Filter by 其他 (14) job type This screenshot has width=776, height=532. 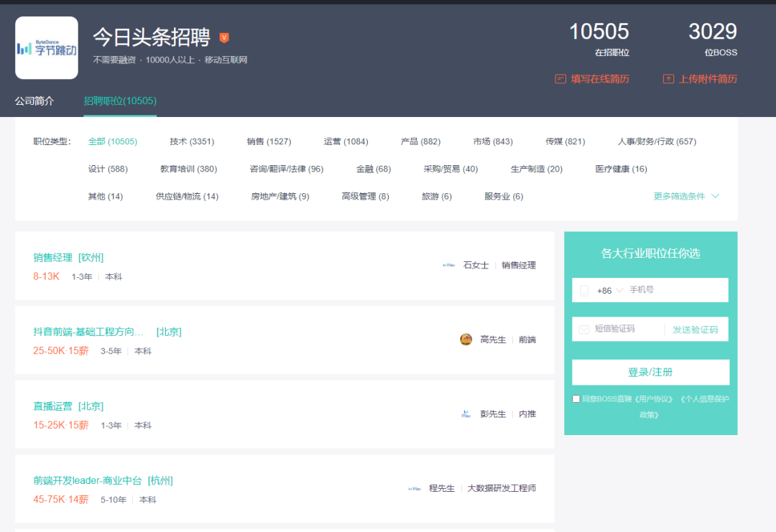tap(106, 197)
